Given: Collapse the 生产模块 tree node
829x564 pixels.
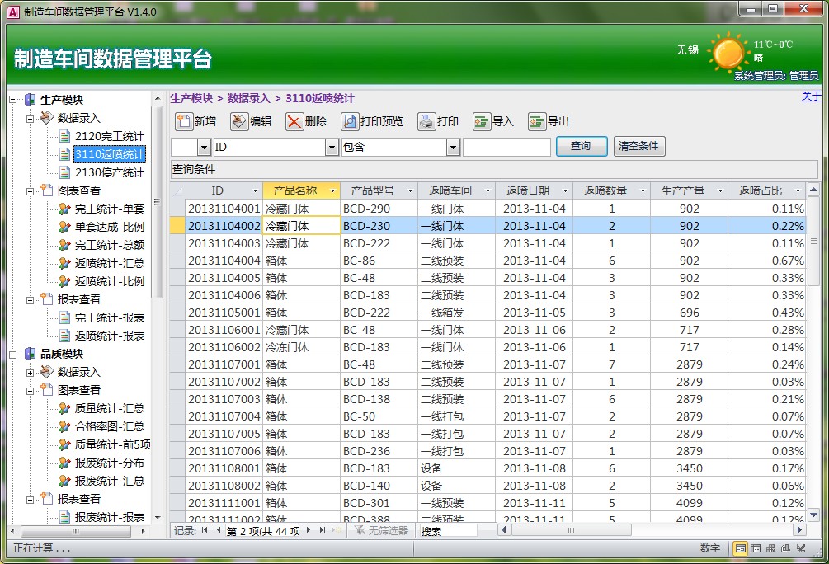Looking at the screenshot, I should 13,100.
